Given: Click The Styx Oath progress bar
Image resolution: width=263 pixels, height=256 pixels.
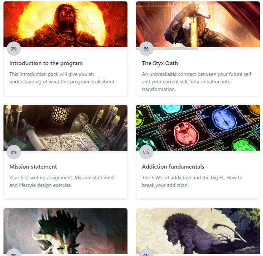Looking at the screenshot, I should point(198,49).
